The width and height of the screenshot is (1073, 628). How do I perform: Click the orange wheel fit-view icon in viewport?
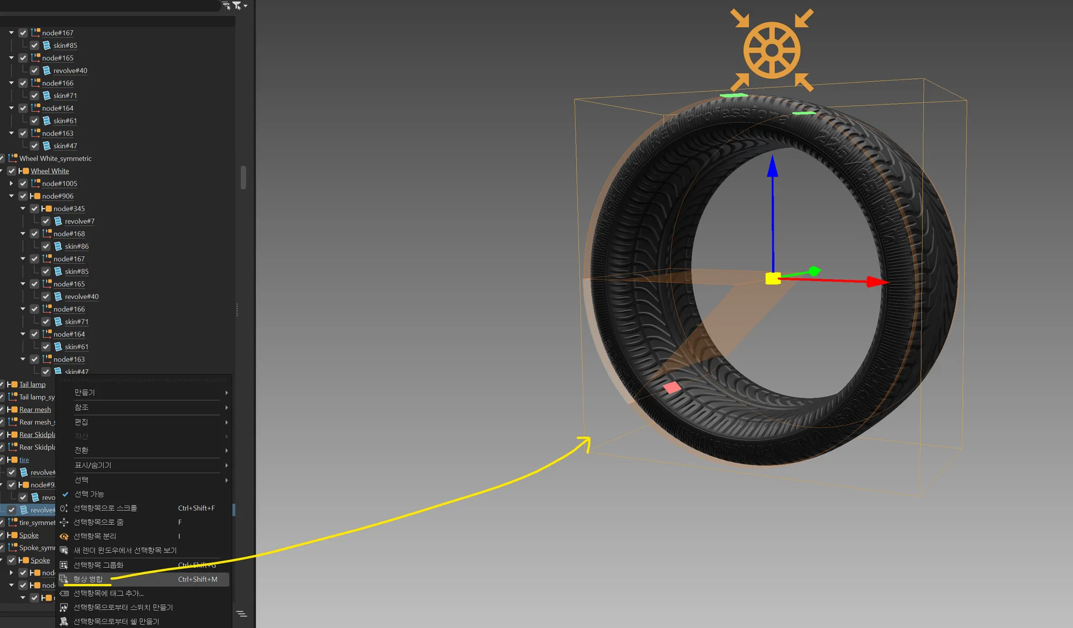coord(772,50)
